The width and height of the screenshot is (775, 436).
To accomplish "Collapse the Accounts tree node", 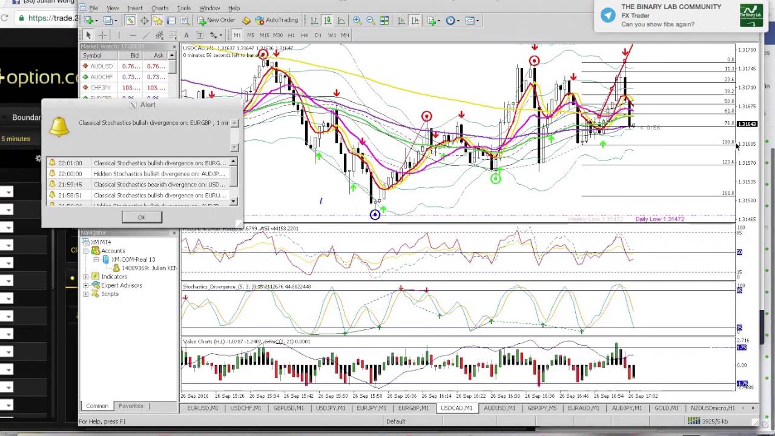I will point(86,251).
